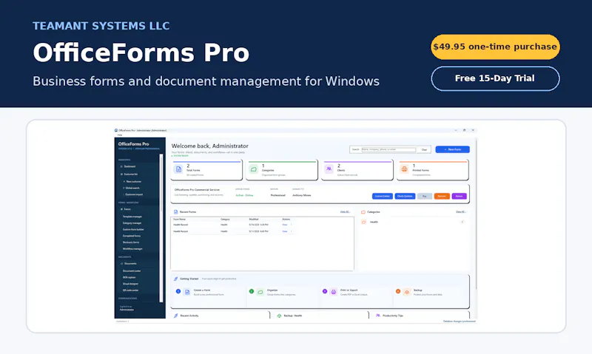
Task: Click the Create a Form step icon
Action: point(187,292)
